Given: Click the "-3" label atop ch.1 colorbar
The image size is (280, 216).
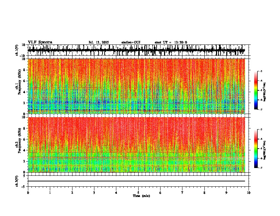Looking at the screenshot, I should point(261,71).
